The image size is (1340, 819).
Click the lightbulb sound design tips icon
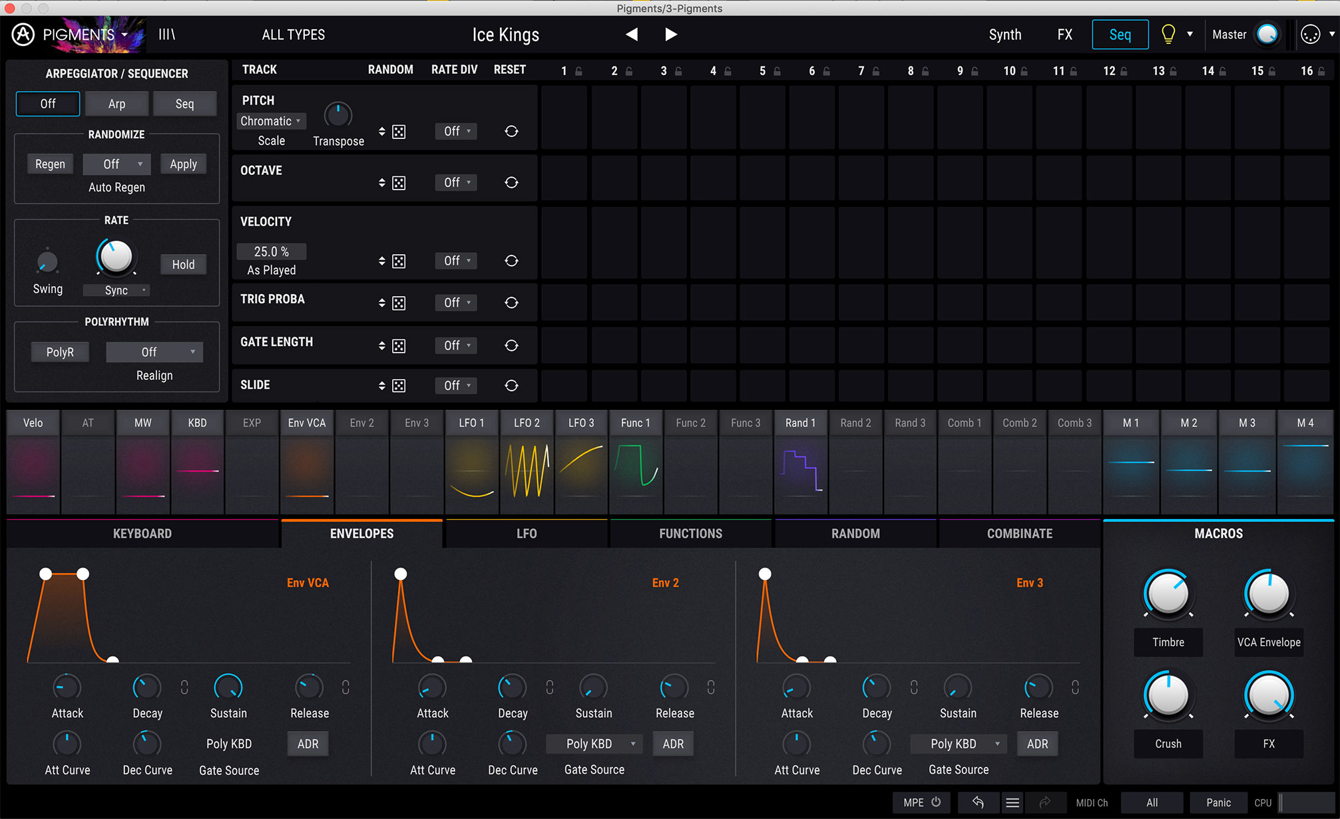click(x=1168, y=35)
